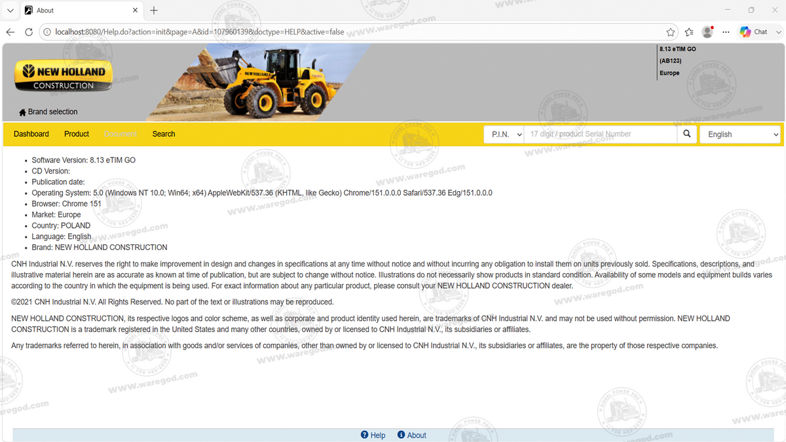
Task: Open the dimmed Document menu item
Action: point(121,134)
